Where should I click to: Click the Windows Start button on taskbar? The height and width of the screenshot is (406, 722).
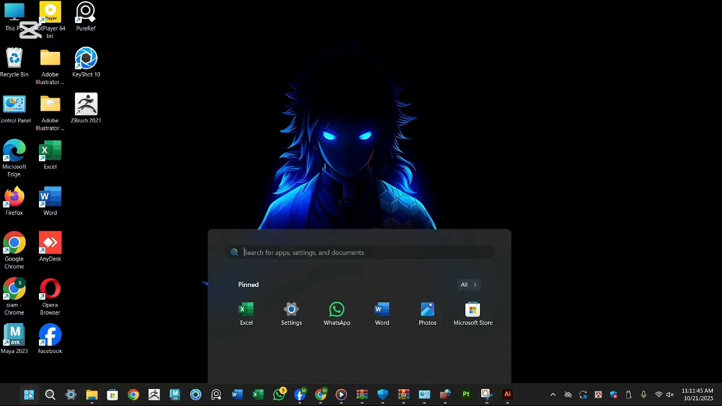pos(29,395)
